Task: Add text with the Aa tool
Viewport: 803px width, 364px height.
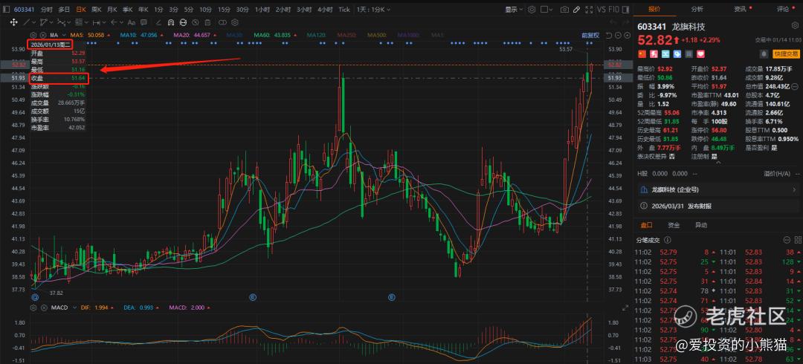Action: coord(131,22)
